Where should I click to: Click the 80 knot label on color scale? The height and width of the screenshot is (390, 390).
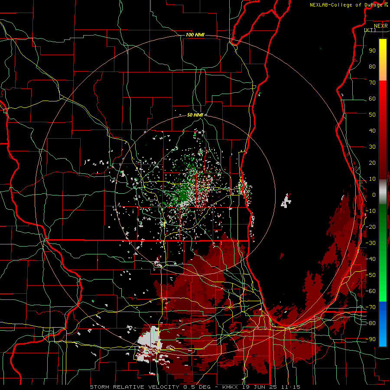click(372, 66)
